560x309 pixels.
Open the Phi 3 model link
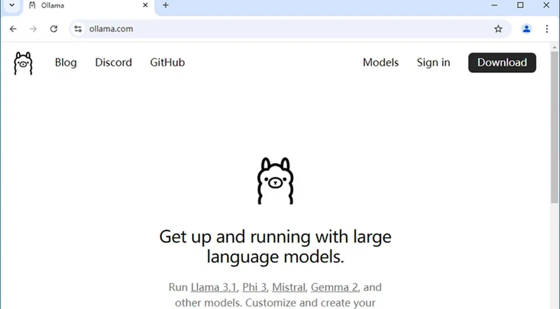(x=254, y=287)
